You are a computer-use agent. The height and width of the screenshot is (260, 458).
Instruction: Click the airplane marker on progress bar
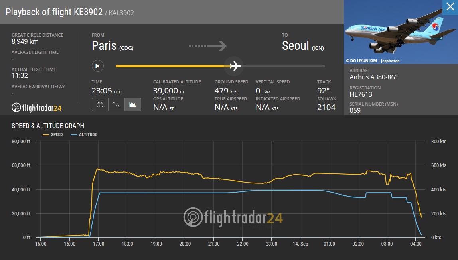(235, 66)
